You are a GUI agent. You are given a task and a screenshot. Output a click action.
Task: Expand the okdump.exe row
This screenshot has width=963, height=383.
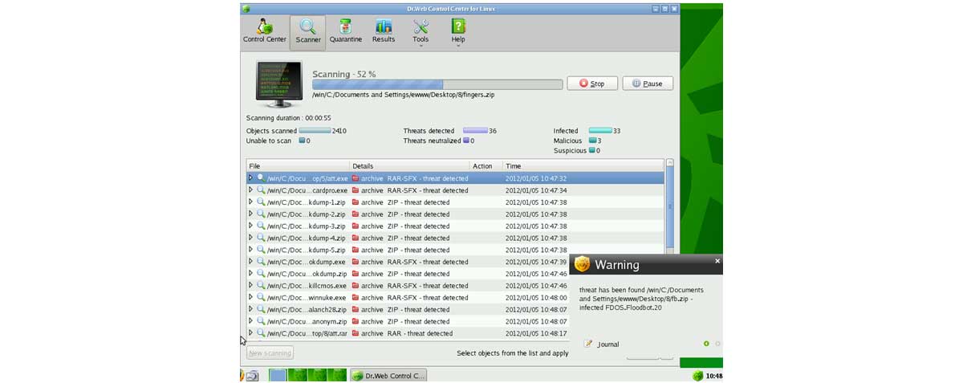coord(250,262)
